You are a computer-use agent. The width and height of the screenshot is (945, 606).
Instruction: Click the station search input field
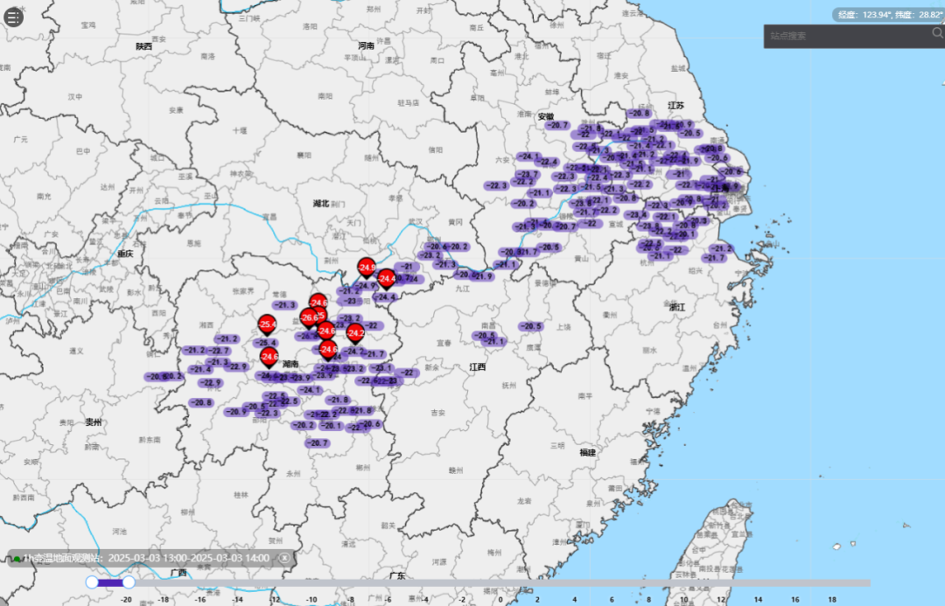pyautogui.click(x=844, y=36)
